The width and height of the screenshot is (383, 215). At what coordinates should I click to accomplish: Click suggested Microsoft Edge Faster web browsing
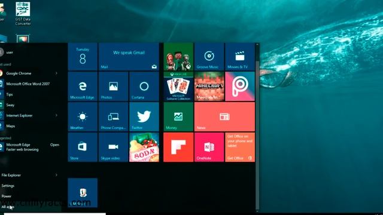click(22, 147)
